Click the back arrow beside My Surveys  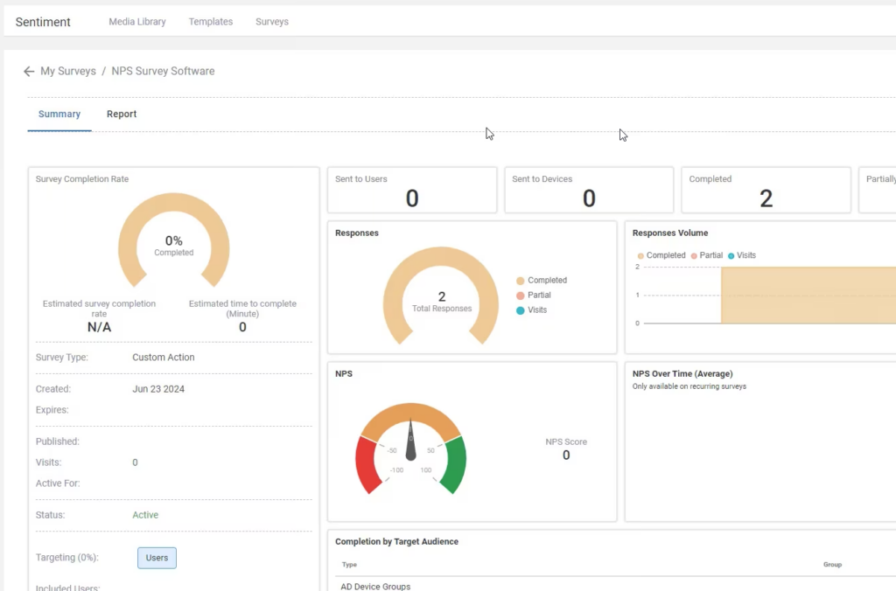click(29, 72)
